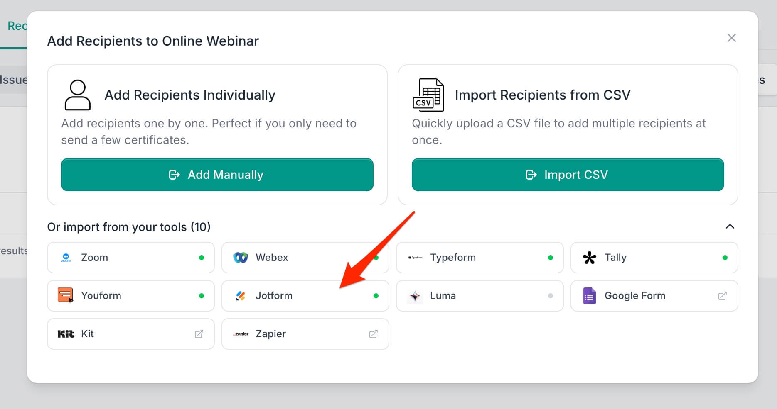The image size is (777, 409).
Task: Click the Webex logo icon
Action: pos(241,258)
